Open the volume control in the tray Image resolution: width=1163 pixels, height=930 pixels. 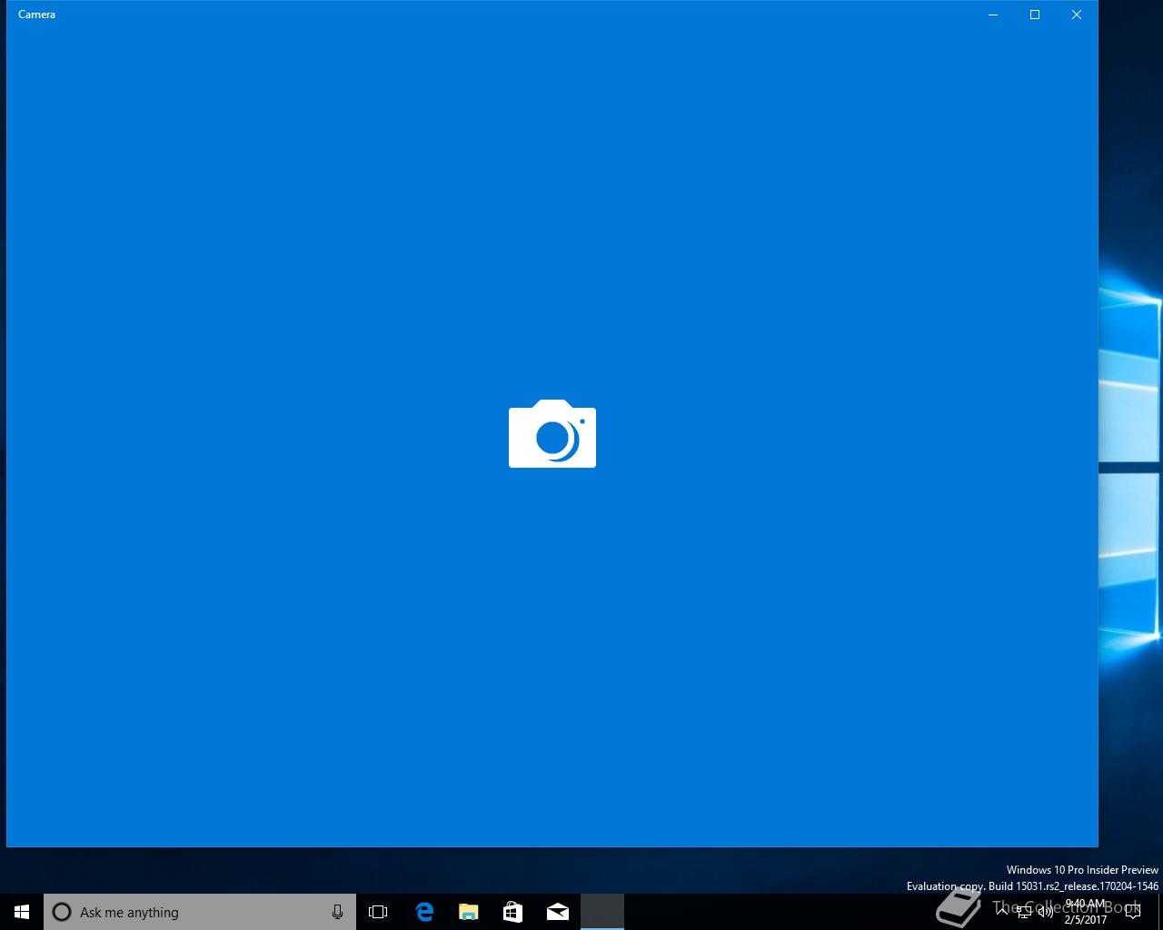coord(1046,912)
